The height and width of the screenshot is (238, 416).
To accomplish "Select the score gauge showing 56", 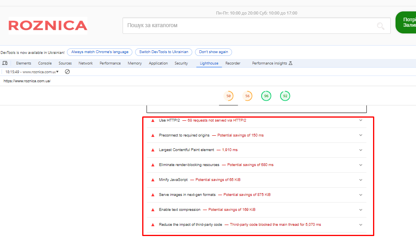I will coord(247,96).
